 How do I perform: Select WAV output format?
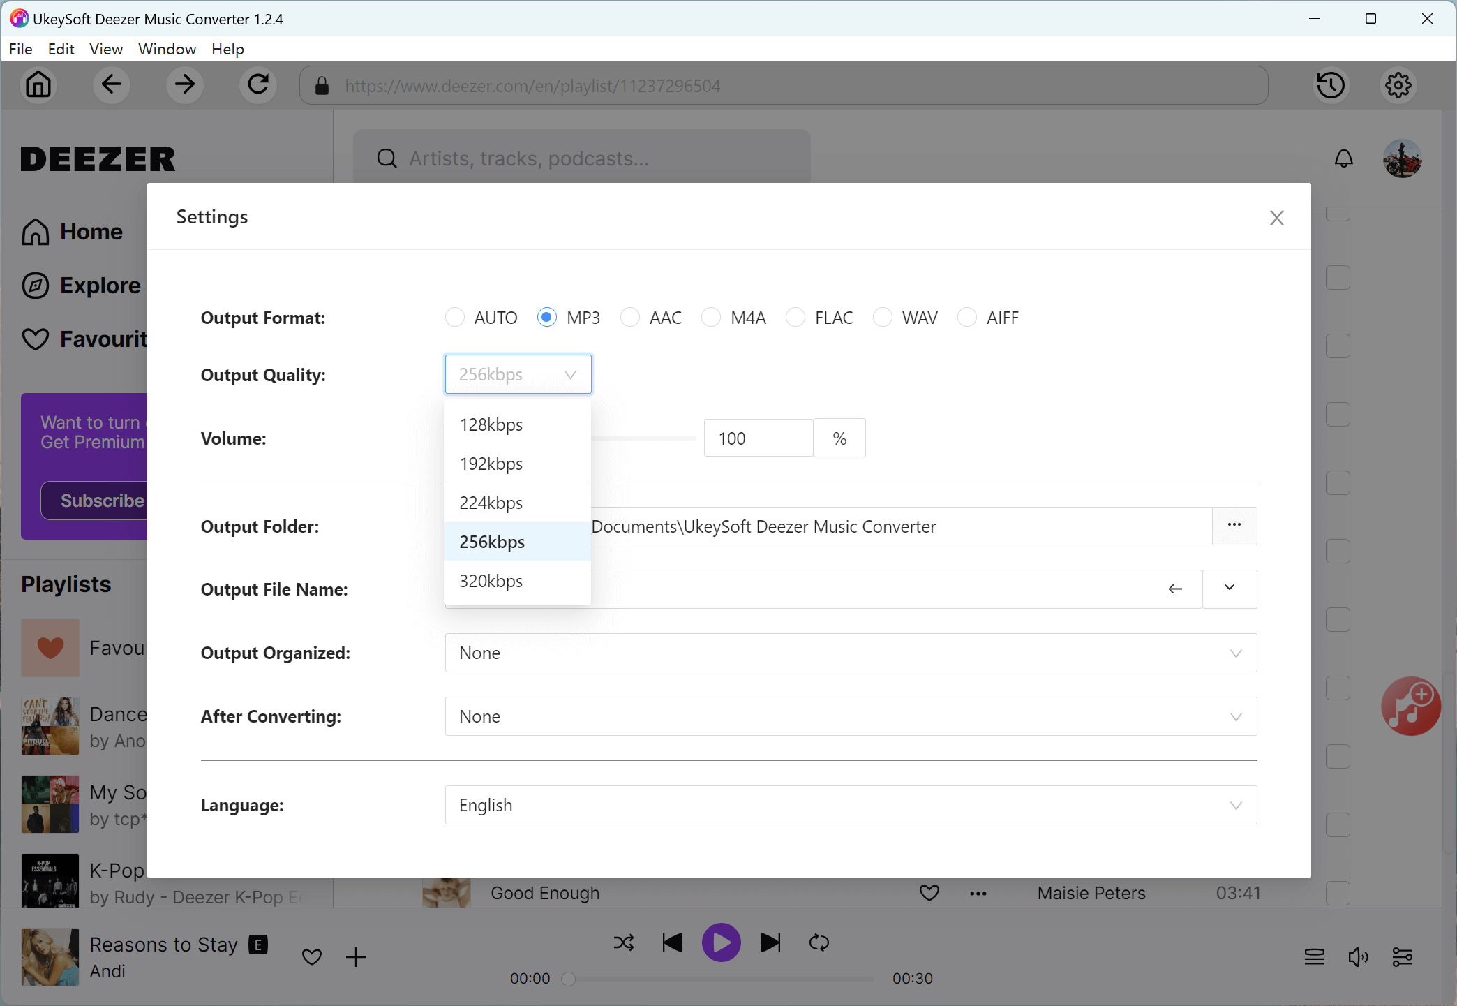(x=883, y=318)
